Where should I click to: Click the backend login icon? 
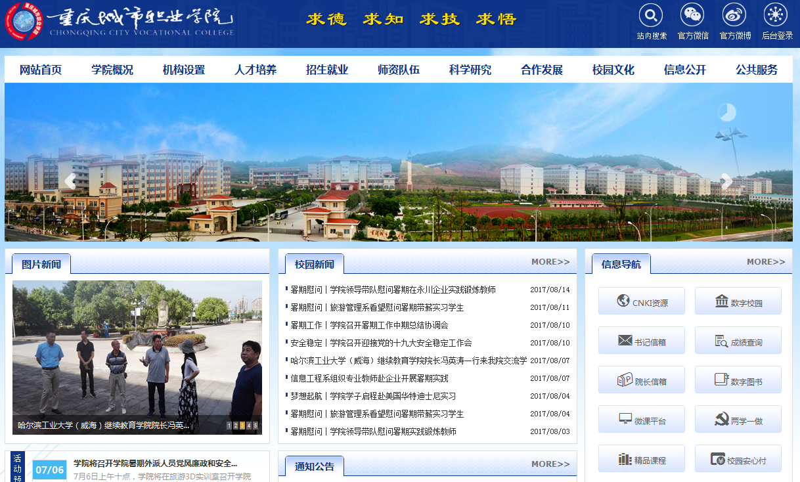coord(776,15)
